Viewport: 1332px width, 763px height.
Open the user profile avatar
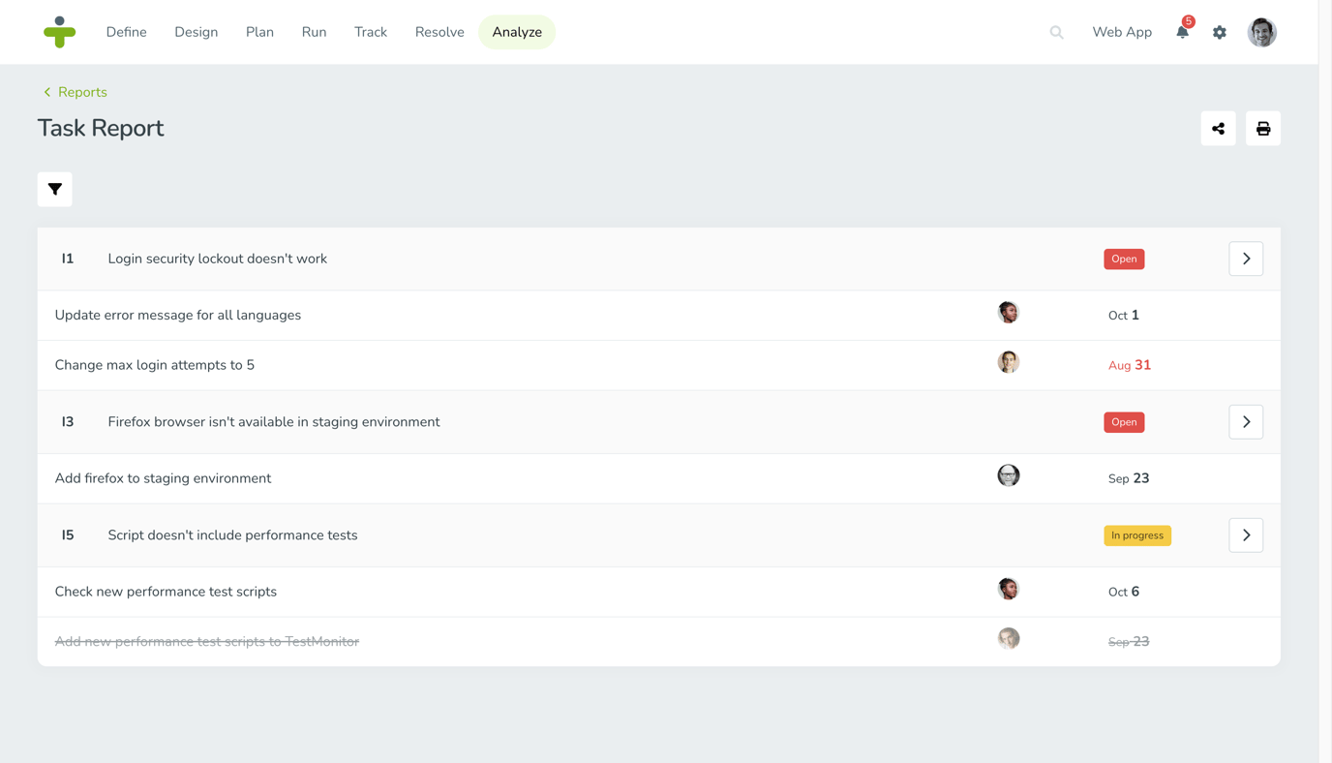pyautogui.click(x=1262, y=32)
